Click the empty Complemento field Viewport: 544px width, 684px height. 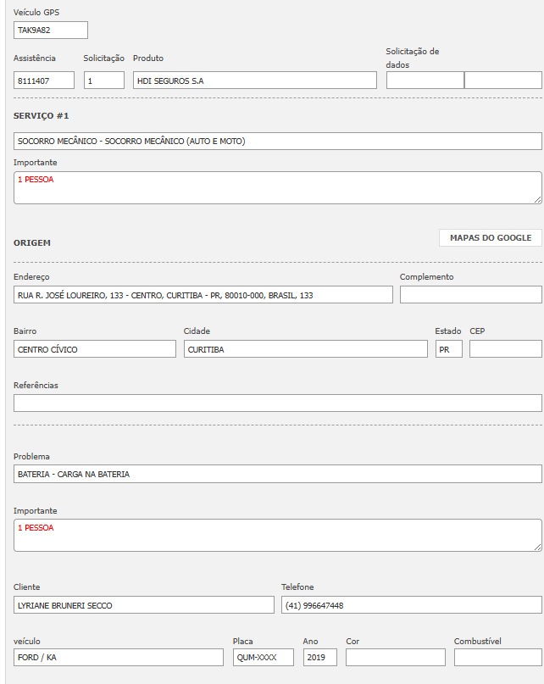pyautogui.click(x=470, y=295)
